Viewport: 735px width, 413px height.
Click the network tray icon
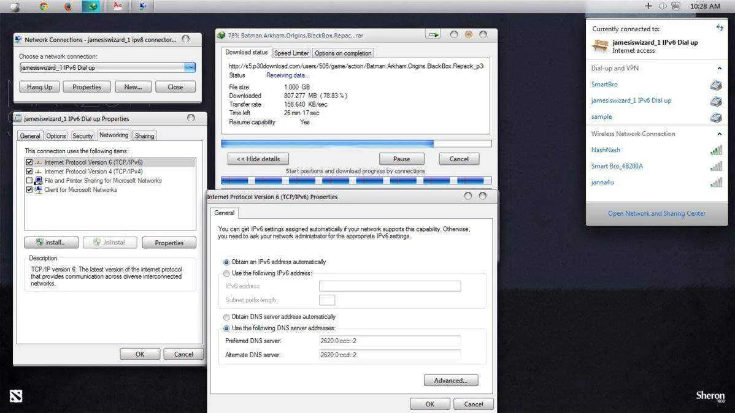676,6
